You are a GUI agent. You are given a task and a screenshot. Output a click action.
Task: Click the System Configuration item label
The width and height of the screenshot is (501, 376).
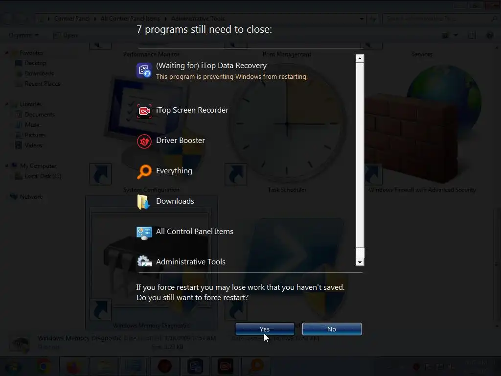151,190
